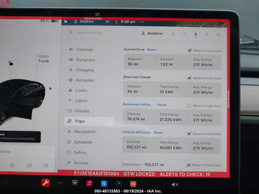259x194 pixels.
Task: Click the notification bell icon
Action: [196, 34]
